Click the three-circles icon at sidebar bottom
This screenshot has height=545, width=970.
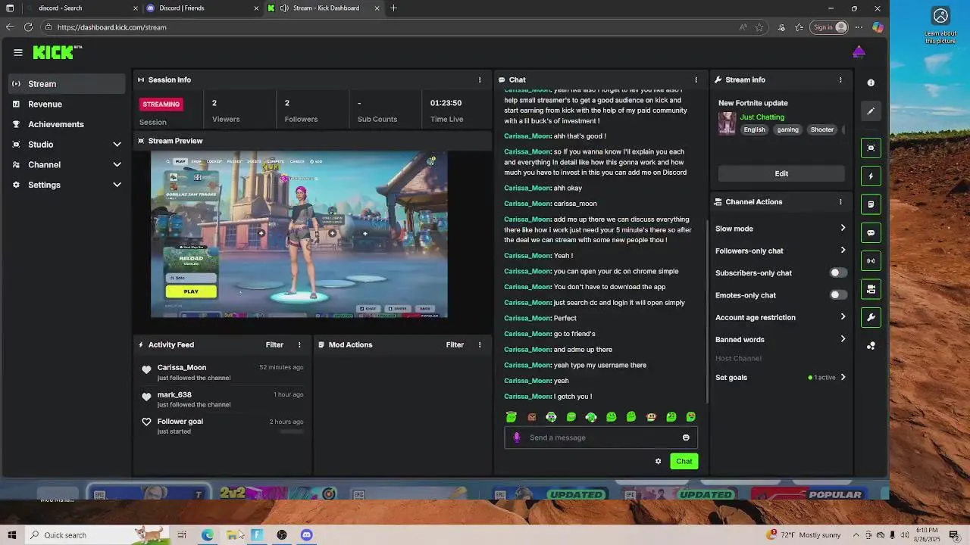(x=871, y=346)
